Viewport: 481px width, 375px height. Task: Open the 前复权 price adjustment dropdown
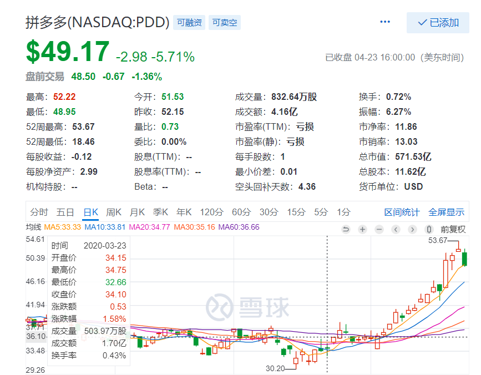point(453,229)
